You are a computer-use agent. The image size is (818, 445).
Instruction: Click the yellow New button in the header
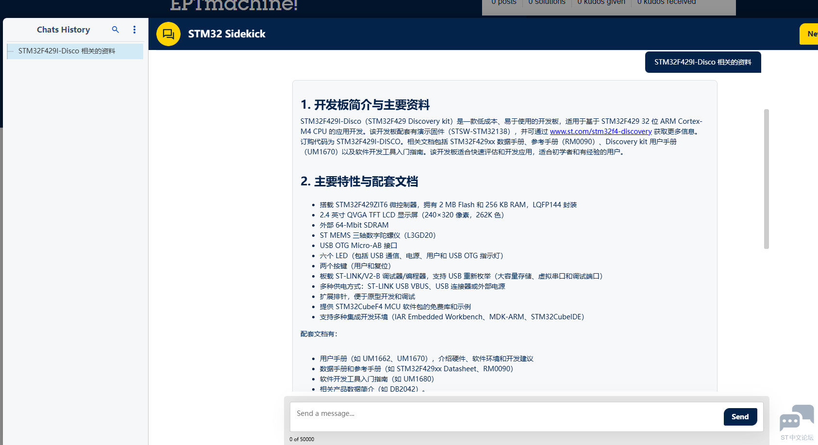tap(810, 33)
